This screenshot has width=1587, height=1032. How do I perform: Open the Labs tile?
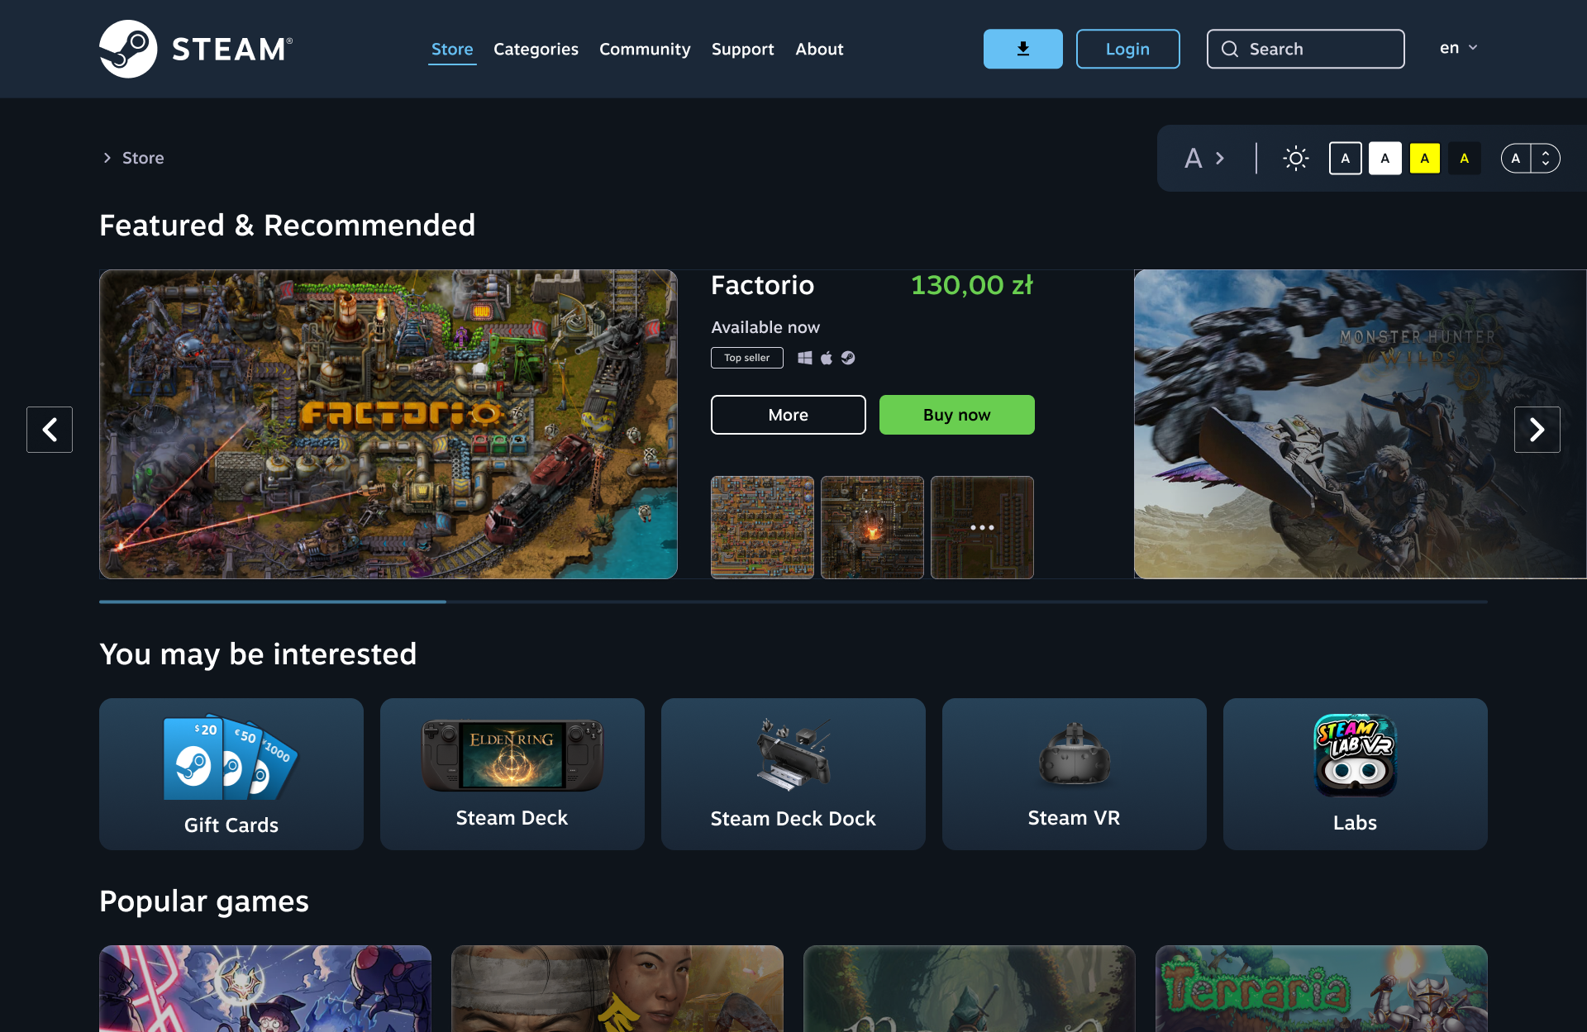click(1356, 774)
